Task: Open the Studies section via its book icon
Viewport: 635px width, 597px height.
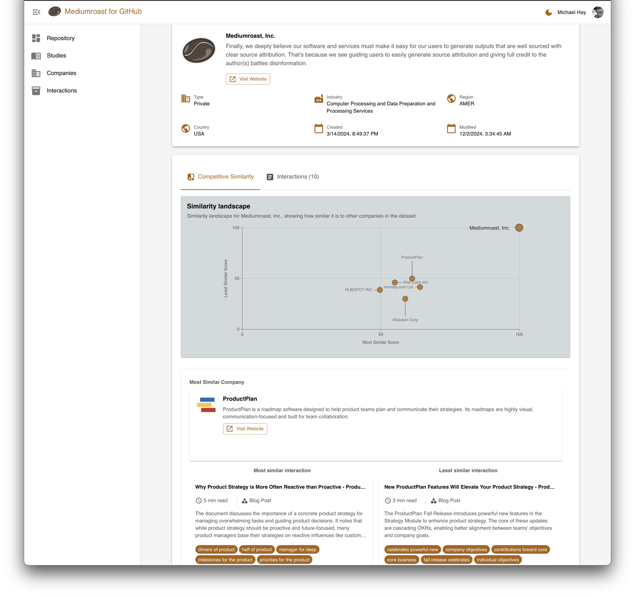Action: click(36, 55)
